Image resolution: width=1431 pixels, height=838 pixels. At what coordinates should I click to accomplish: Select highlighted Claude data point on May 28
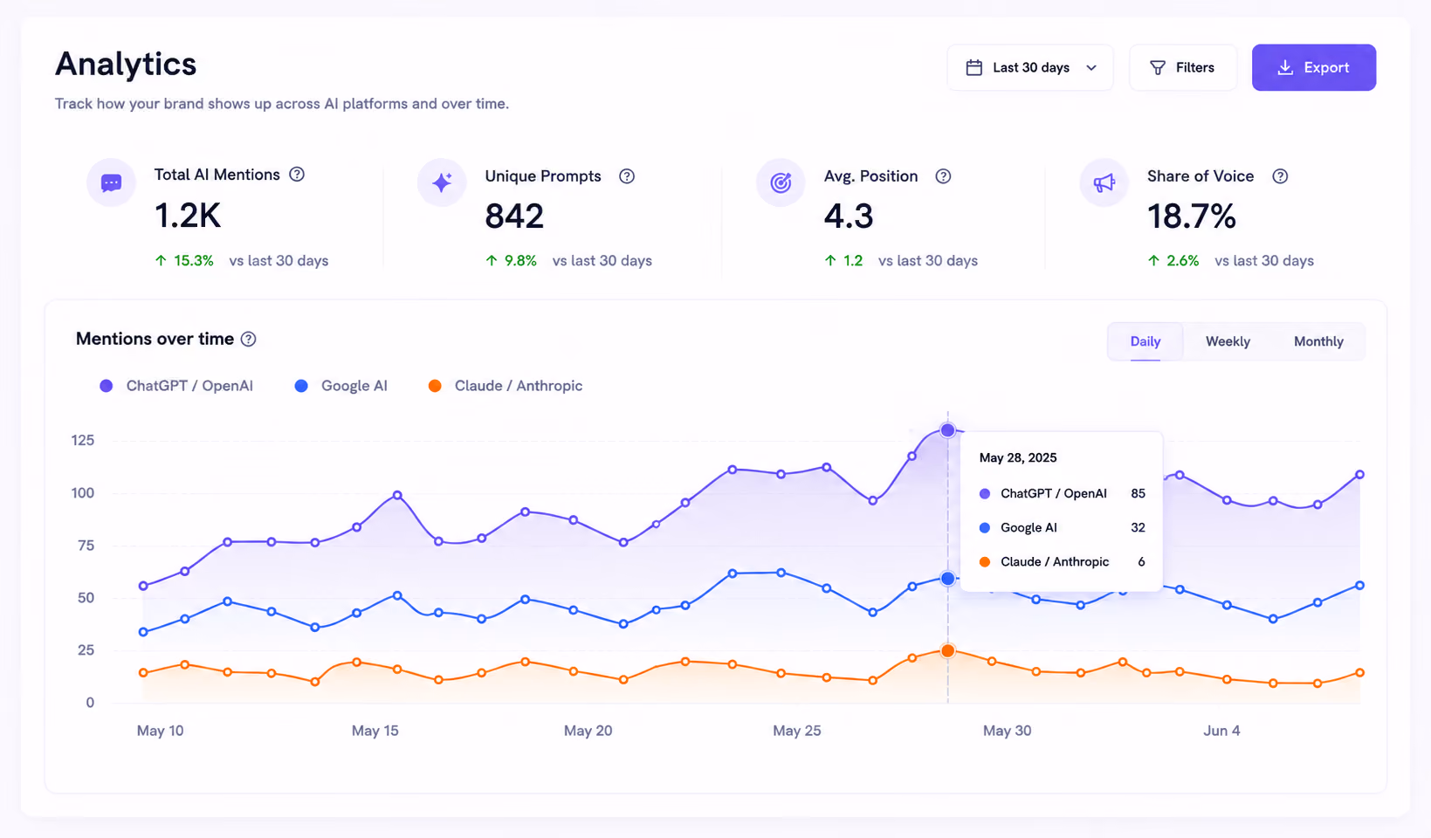click(948, 651)
